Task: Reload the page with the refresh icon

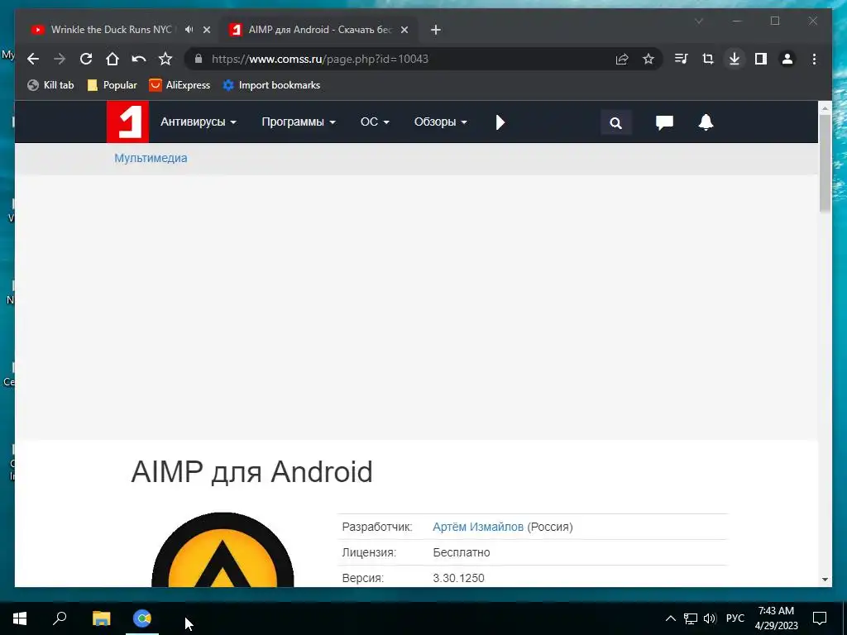Action: click(86, 59)
